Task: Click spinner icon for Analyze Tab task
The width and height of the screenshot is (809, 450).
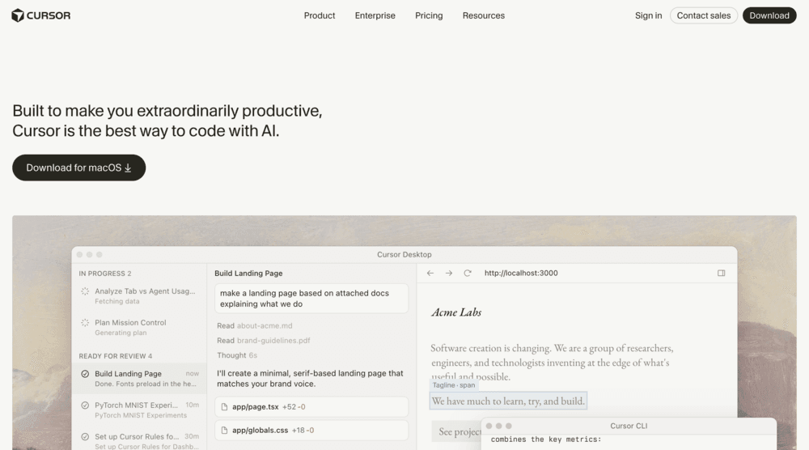Action: tap(85, 291)
